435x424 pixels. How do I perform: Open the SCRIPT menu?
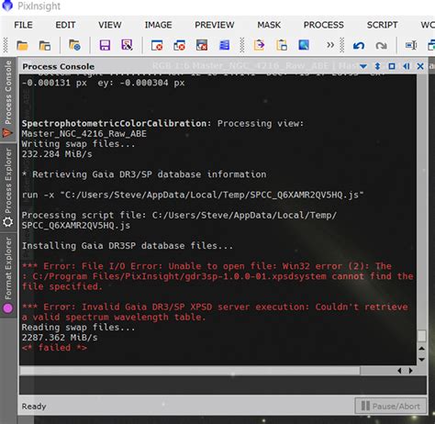click(382, 25)
